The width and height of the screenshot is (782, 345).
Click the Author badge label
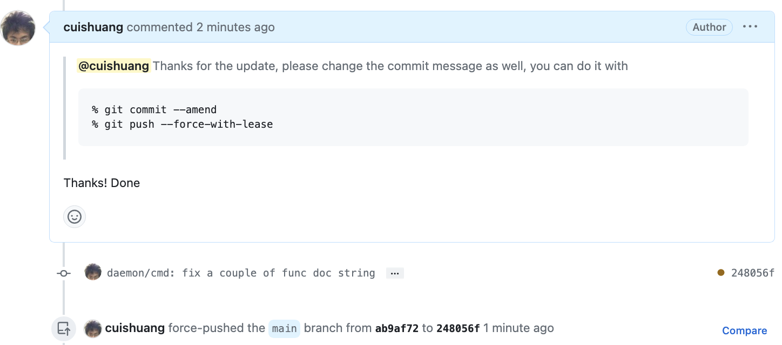(709, 27)
